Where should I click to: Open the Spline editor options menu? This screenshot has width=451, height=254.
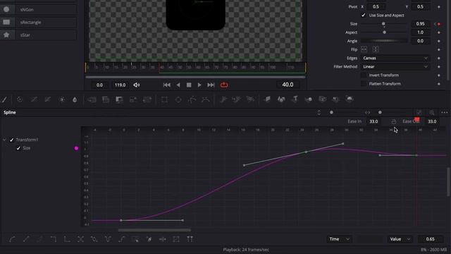click(445, 112)
